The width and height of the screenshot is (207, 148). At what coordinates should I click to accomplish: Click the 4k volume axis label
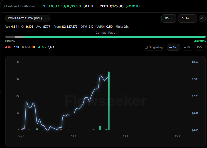coord(18,62)
